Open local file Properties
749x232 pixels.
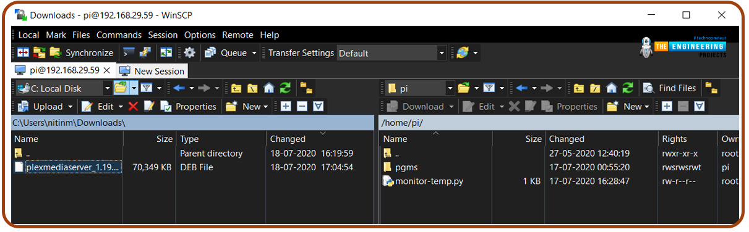coord(189,106)
